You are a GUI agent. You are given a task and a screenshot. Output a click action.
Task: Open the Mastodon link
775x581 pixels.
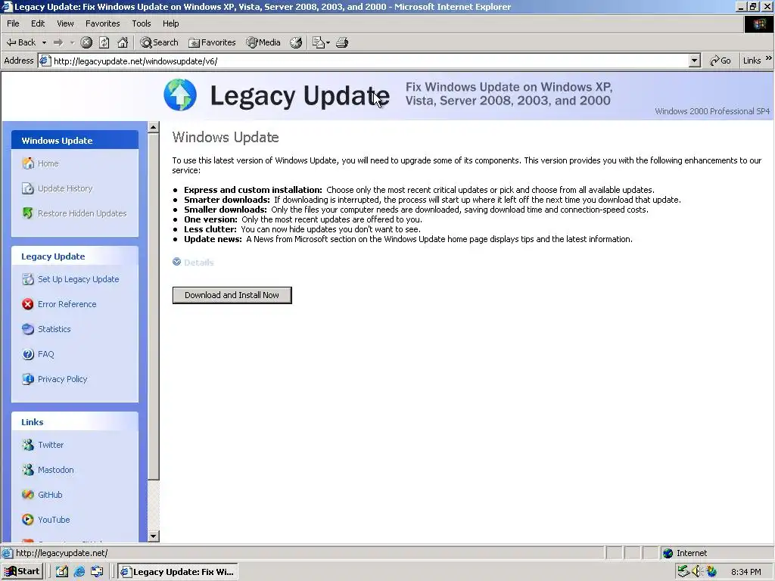[56, 470]
